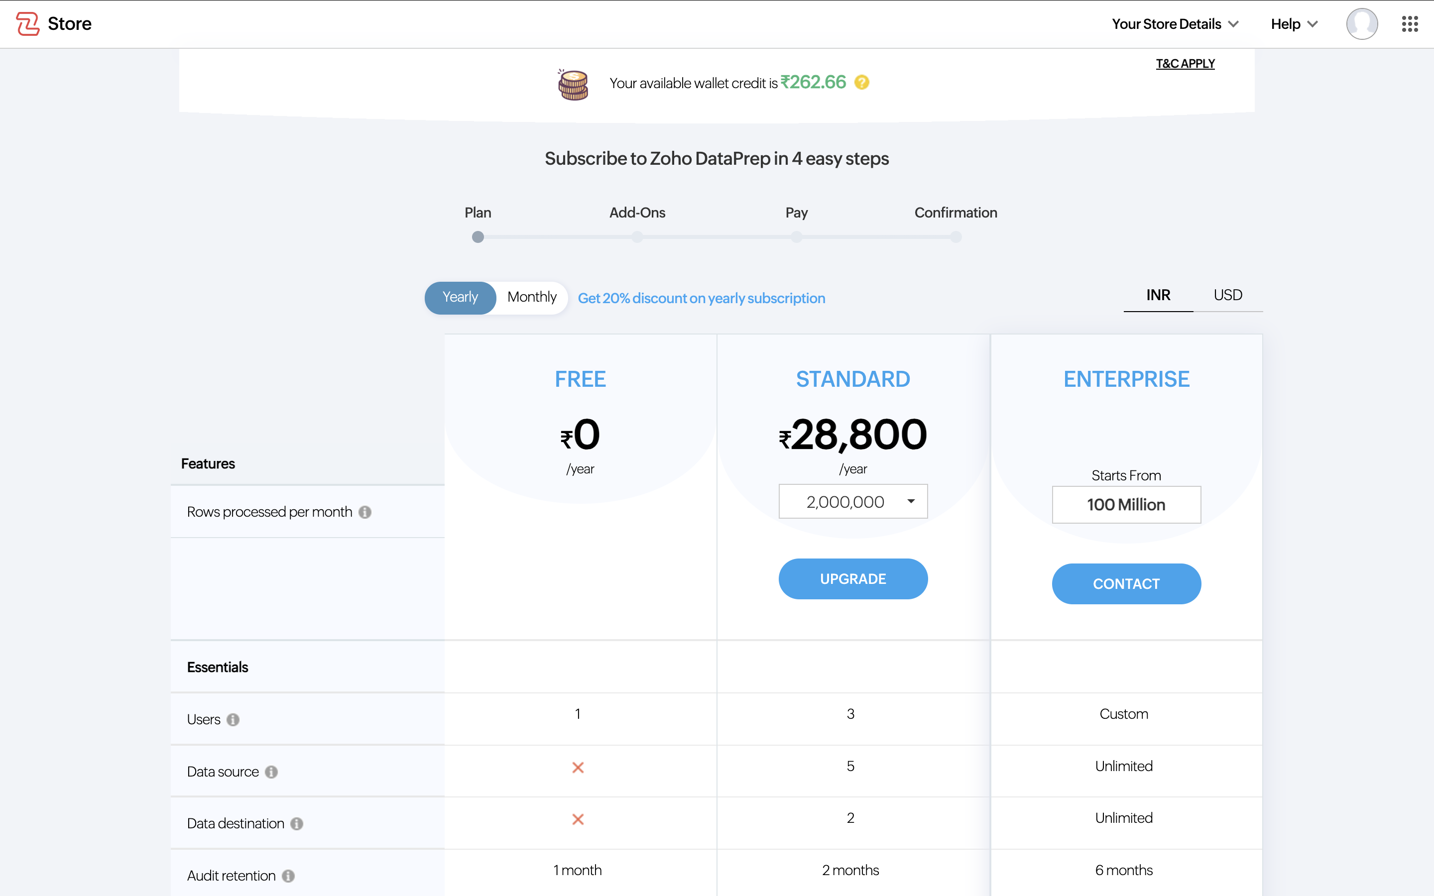Open the Help dropdown
The width and height of the screenshot is (1434, 896).
pos(1294,24)
